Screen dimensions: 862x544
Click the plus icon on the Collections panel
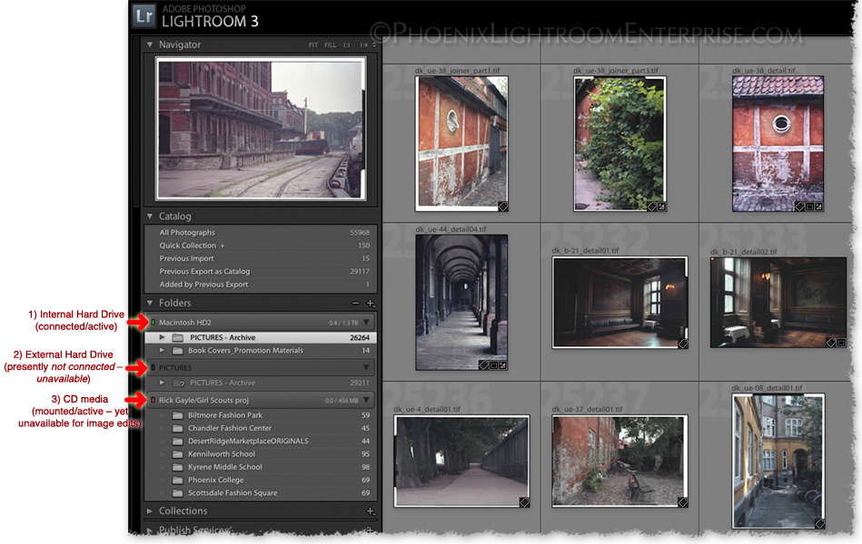coord(371,510)
